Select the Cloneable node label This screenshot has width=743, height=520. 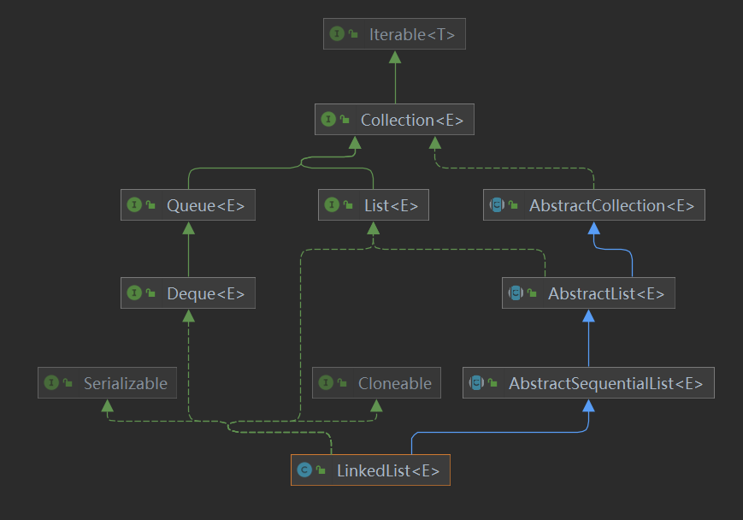395,383
